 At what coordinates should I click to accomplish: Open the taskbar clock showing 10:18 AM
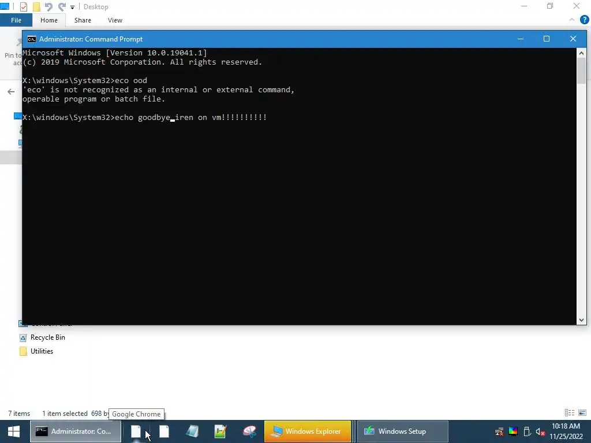coord(566,431)
